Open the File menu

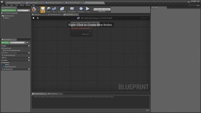click(3, 5)
